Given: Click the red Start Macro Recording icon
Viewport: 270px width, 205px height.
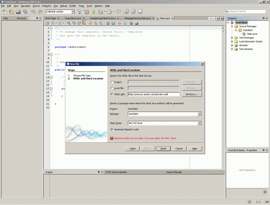Looking at the screenshot, I should [120, 23].
